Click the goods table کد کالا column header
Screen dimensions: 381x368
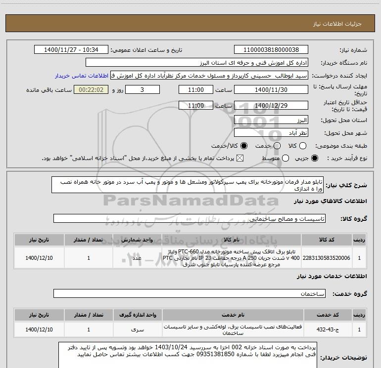click(x=327, y=240)
